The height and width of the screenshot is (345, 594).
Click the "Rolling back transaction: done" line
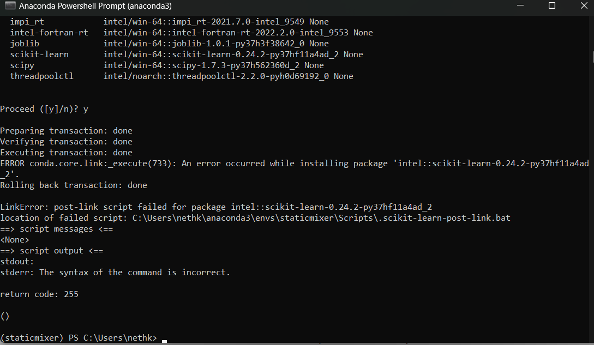[74, 185]
